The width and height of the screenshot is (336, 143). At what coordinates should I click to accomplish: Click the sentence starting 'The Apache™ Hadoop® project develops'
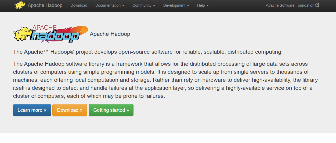coord(148,52)
